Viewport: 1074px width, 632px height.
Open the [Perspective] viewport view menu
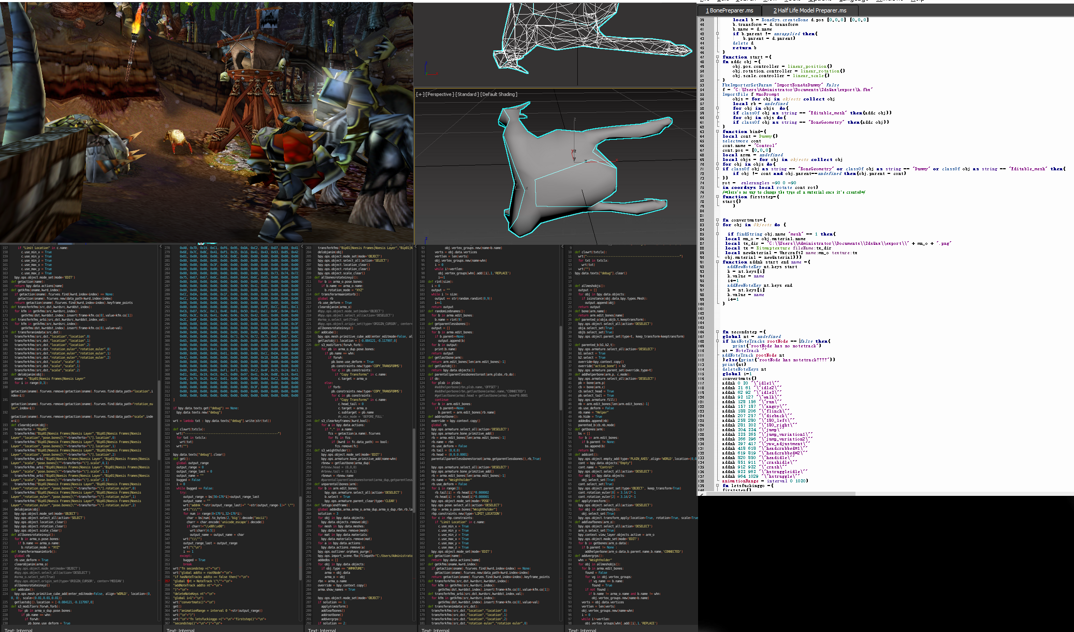point(439,94)
